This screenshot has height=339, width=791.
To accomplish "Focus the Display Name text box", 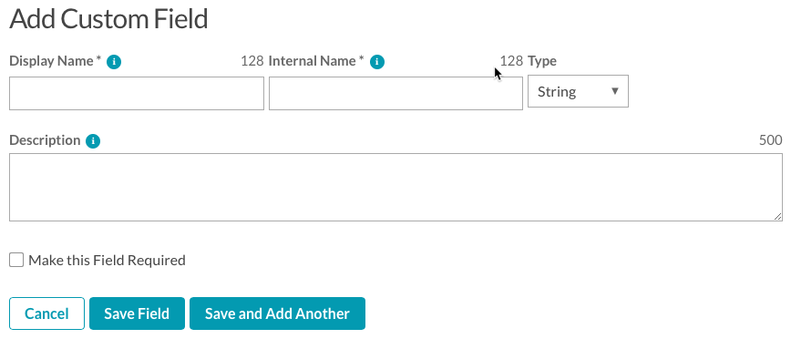I will (x=137, y=93).
